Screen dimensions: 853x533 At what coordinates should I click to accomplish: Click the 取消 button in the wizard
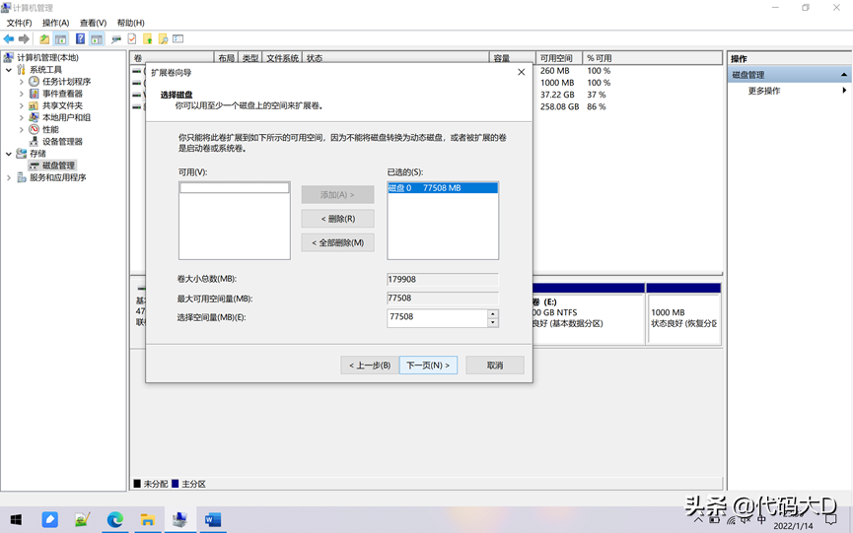coord(495,366)
